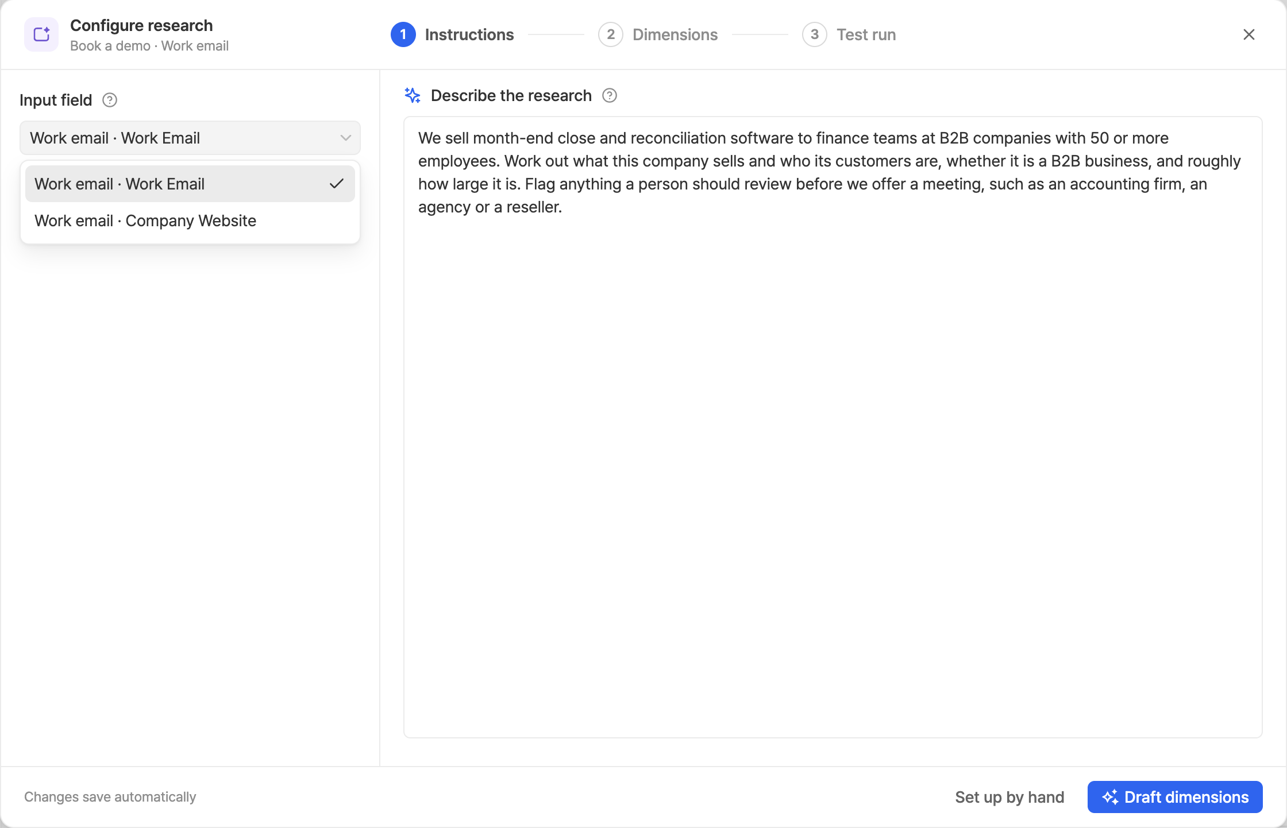
Task: Jump to step 2 Dimensions
Action: (658, 34)
